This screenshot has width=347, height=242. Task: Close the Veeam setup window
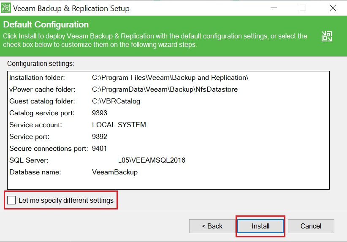pos(333,8)
